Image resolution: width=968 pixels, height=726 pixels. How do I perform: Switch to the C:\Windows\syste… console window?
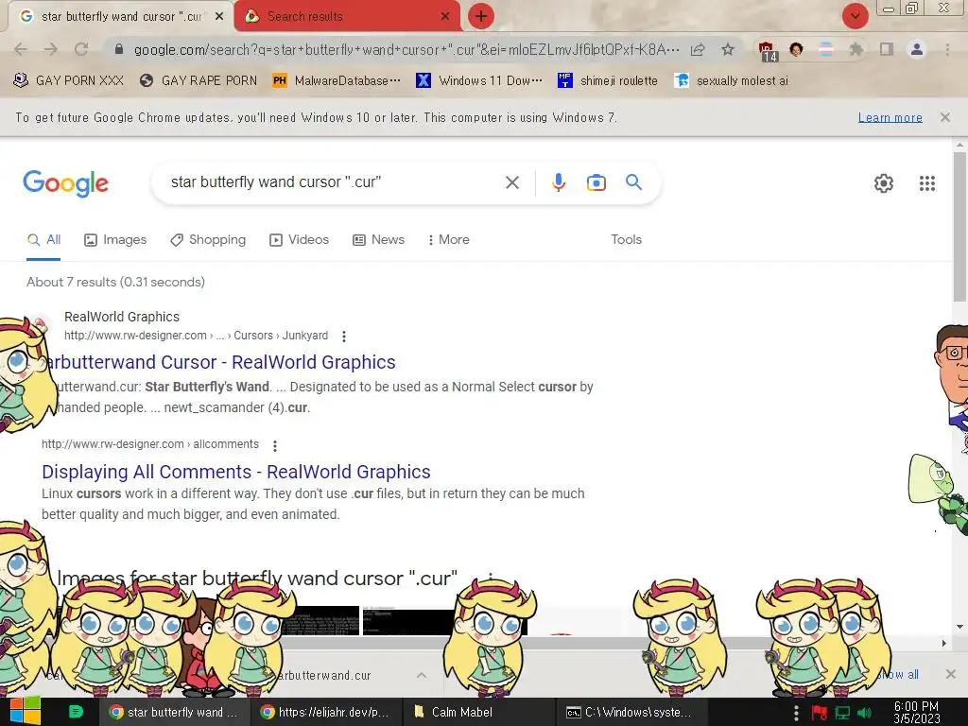point(630,712)
